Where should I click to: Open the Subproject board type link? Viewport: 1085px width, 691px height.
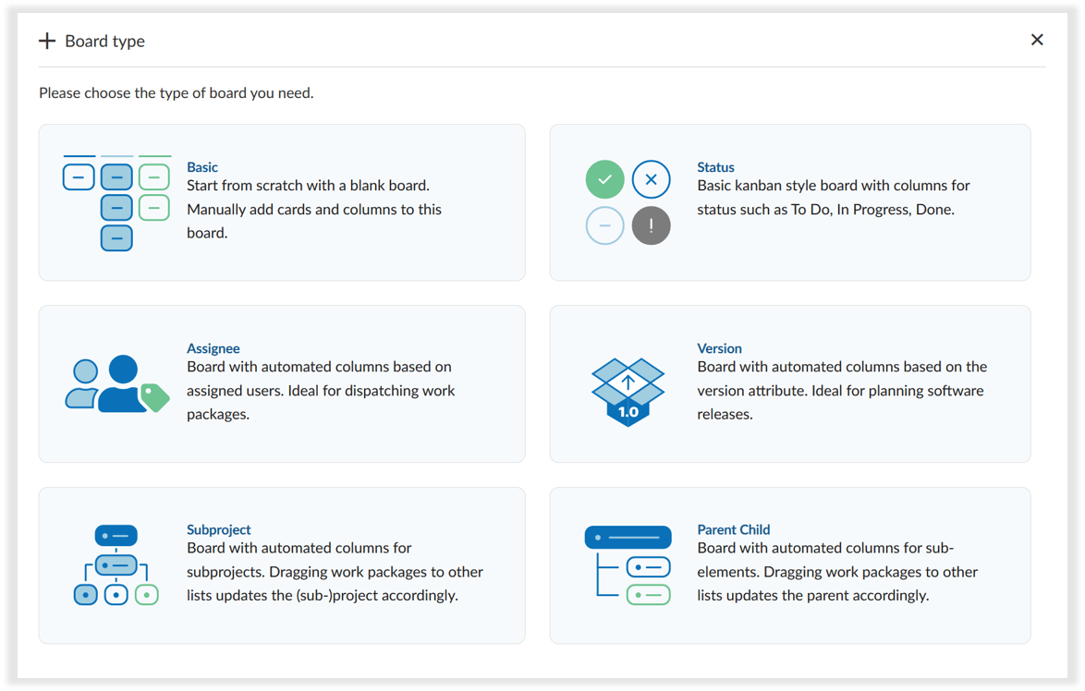pyautogui.click(x=219, y=529)
